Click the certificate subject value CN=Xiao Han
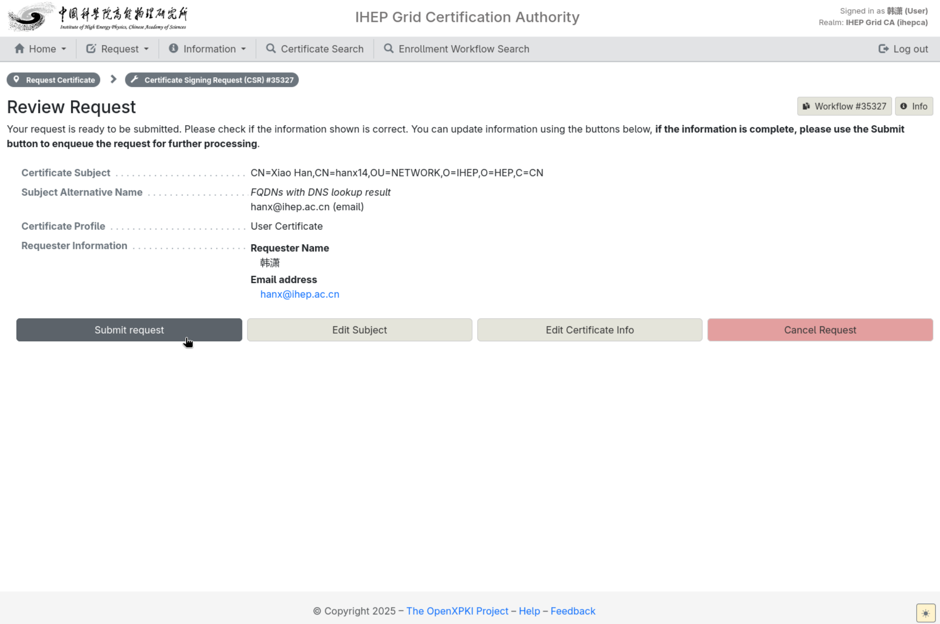Viewport: 940px width, 624px height. tap(397, 173)
